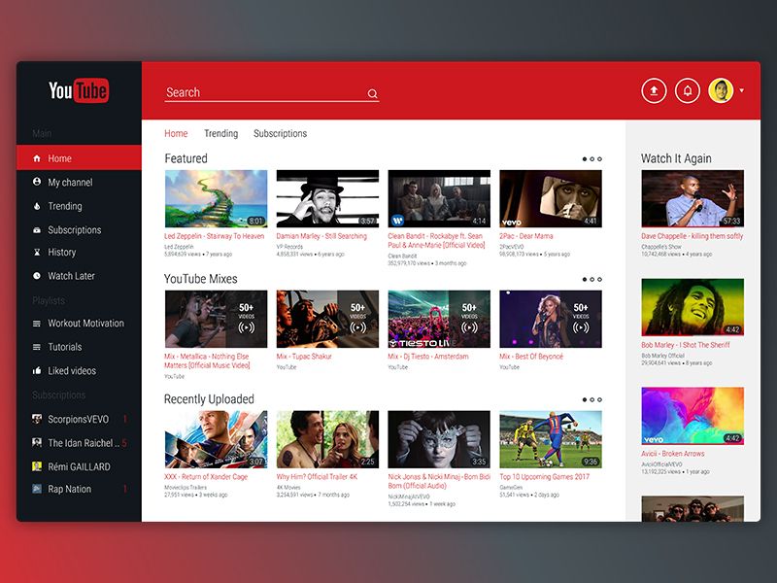Viewport: 777px width, 583px height.
Task: Open ScorpionsVEVO subscription channel
Action: tap(81, 420)
